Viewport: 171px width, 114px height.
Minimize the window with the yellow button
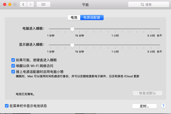pyautogui.click(x=10, y=4)
